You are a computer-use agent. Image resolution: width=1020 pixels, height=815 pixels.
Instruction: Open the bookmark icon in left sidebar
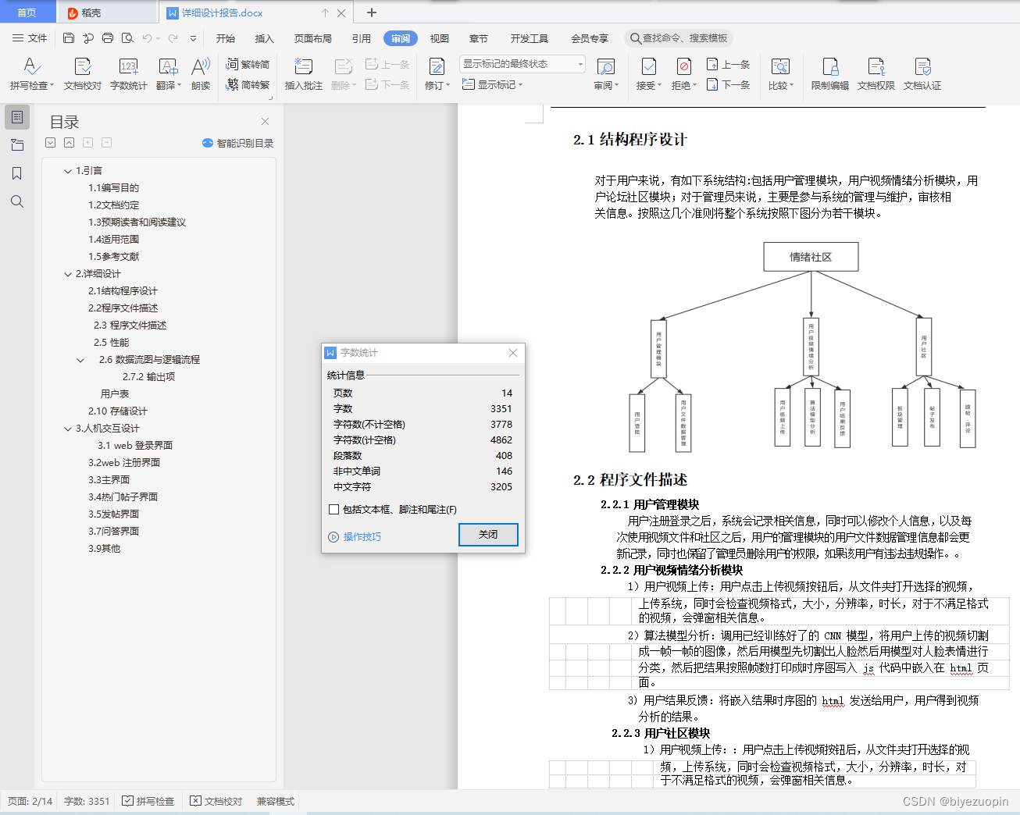pos(17,173)
